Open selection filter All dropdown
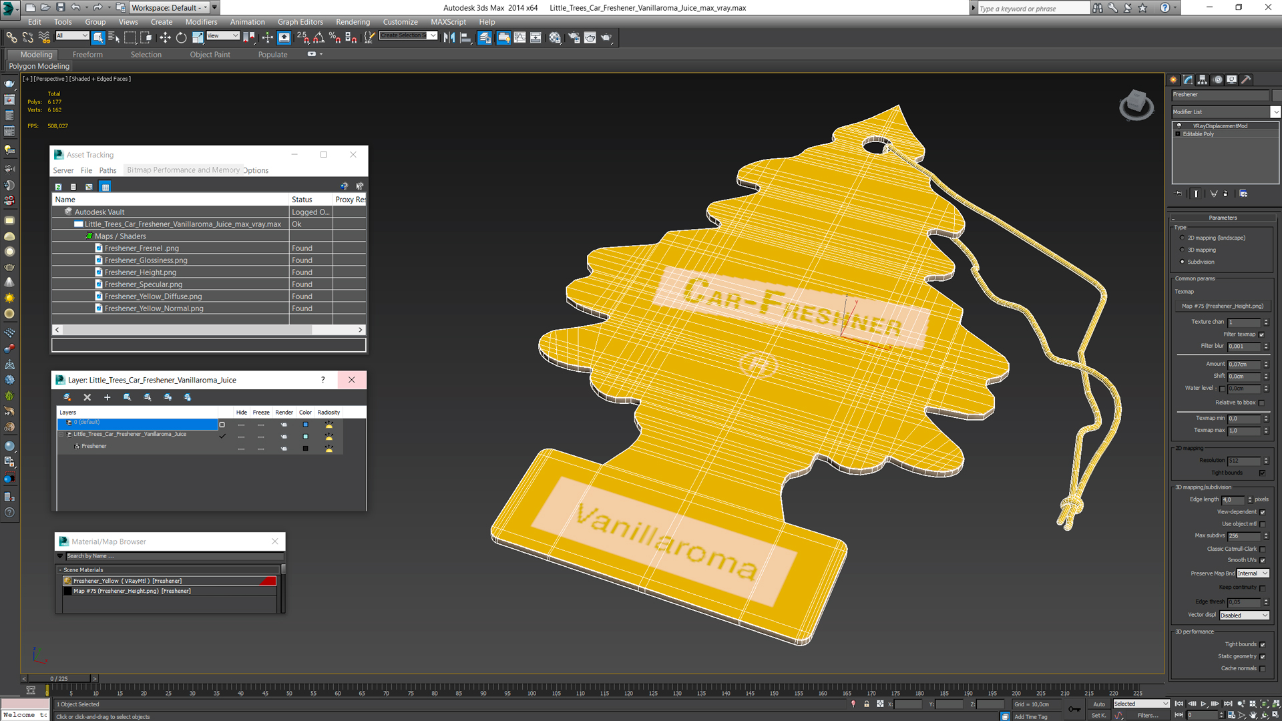The height and width of the screenshot is (721, 1282). (72, 36)
